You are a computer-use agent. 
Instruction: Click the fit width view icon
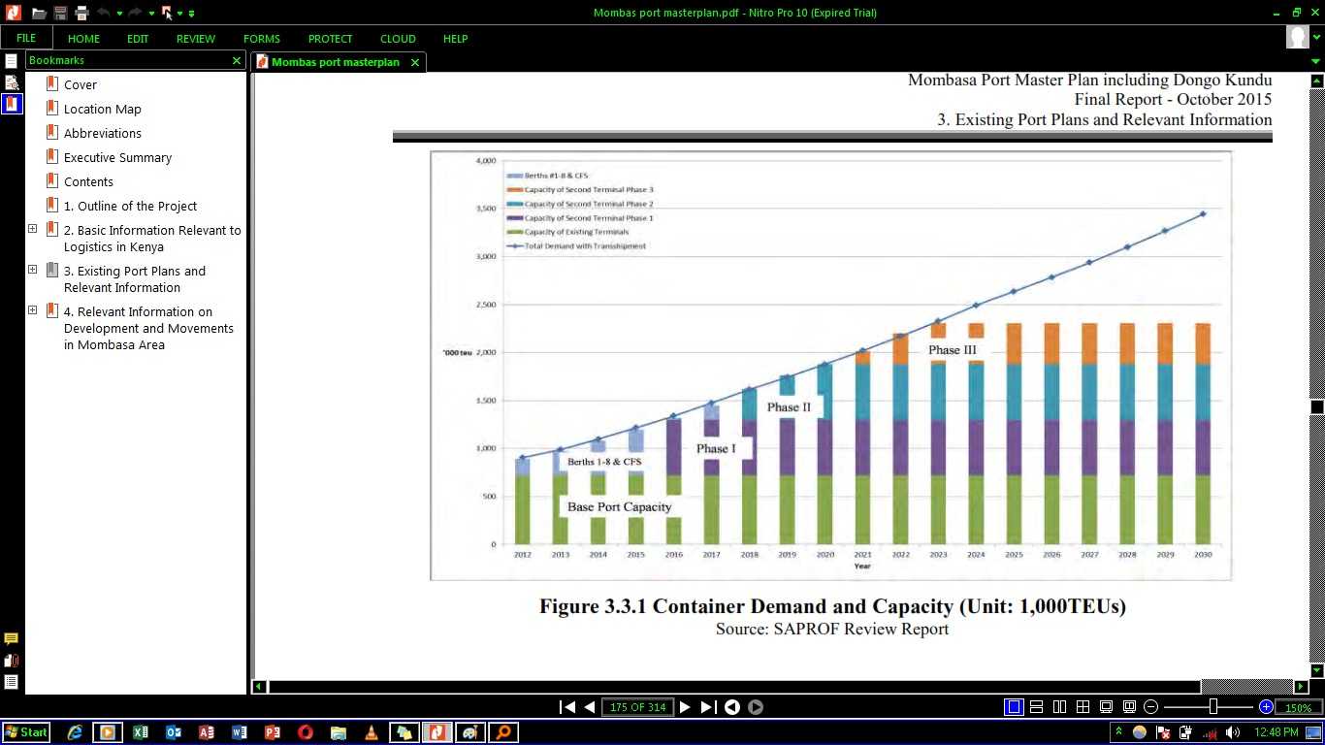pos(1128,707)
